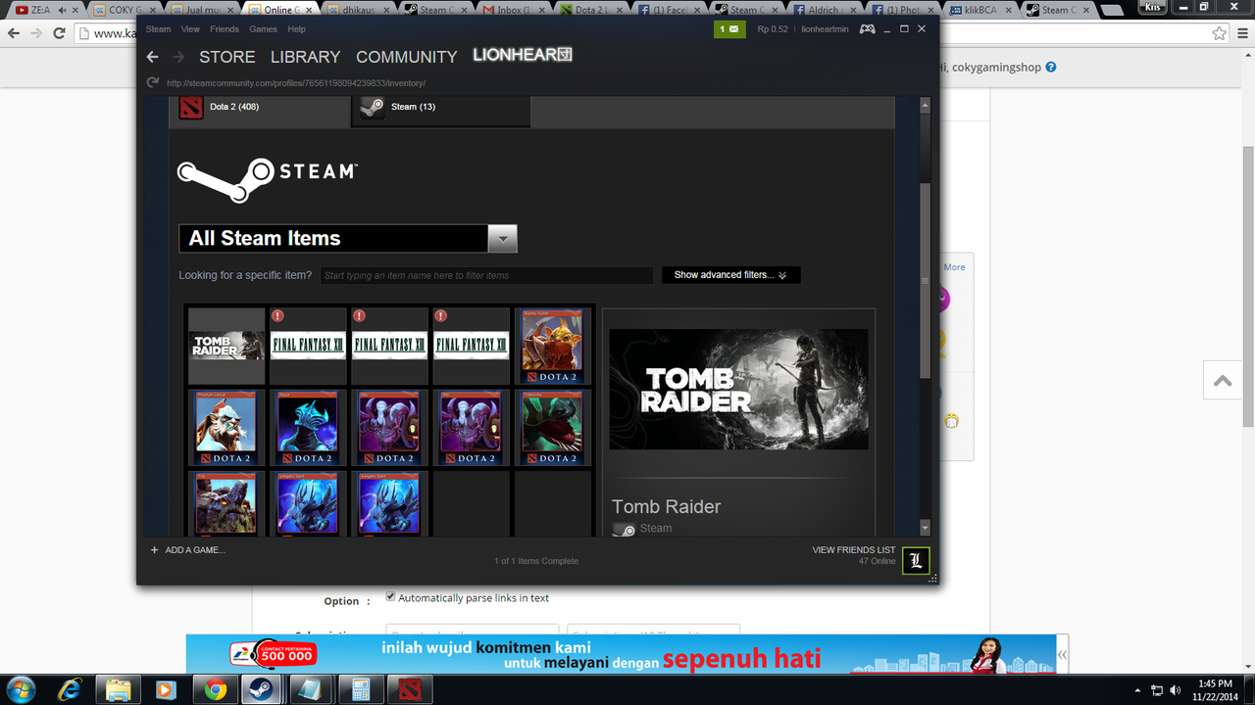Open Windows Media Player taskbar icon
1255x705 pixels.
pyautogui.click(x=166, y=689)
